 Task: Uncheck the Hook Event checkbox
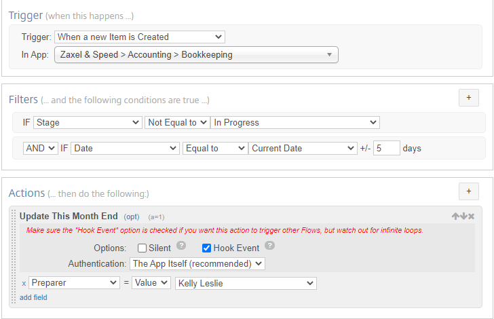pos(206,248)
